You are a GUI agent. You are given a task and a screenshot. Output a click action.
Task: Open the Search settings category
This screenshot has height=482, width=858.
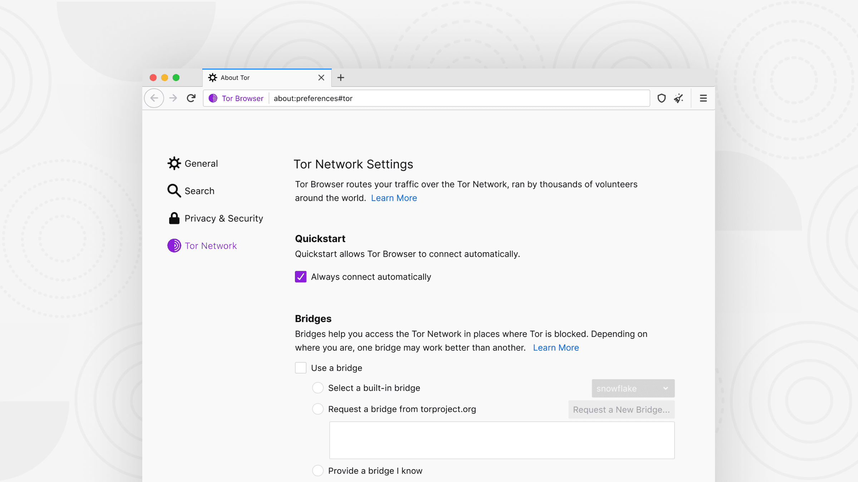pyautogui.click(x=191, y=191)
